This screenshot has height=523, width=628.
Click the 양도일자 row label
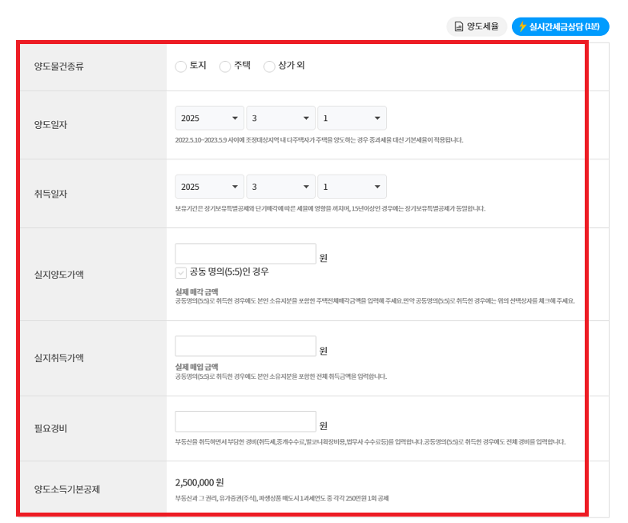[x=50, y=125]
